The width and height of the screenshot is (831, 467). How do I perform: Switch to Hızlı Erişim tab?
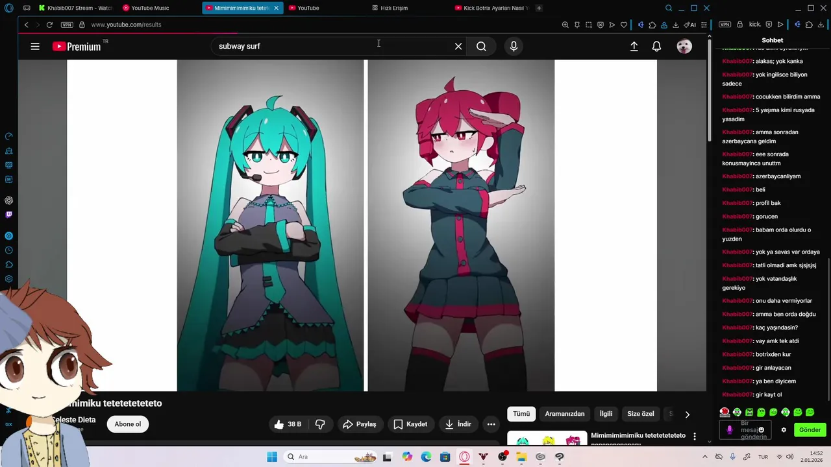[390, 8]
